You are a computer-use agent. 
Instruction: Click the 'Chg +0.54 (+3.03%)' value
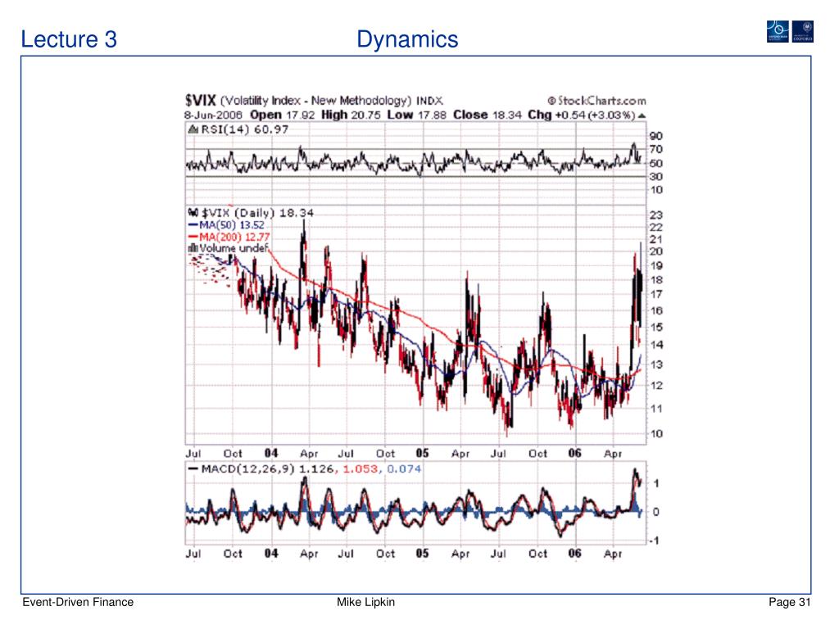click(581, 115)
